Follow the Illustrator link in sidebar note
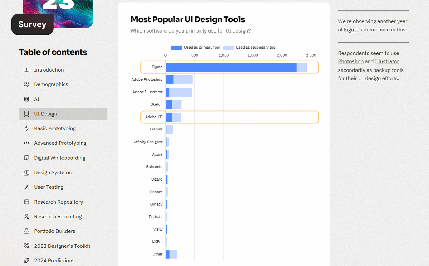This screenshot has width=429, height=266. coord(387,61)
